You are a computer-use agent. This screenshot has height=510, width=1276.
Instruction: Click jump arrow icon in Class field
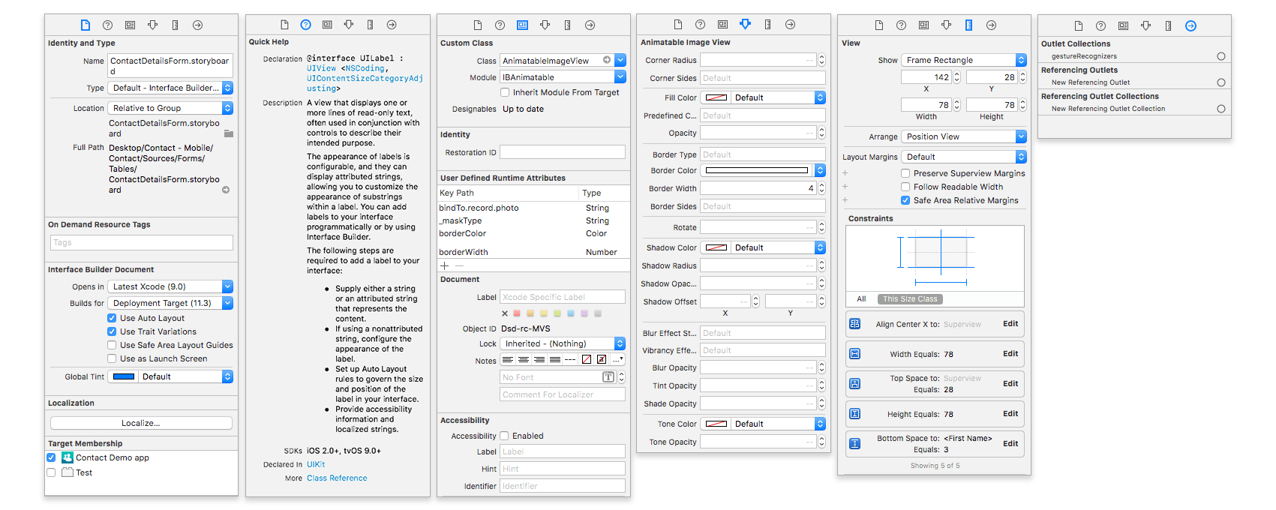click(x=607, y=60)
